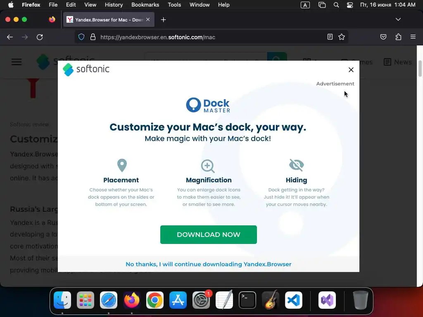Open the Firefox extensions puzzle icon
The image size is (423, 317).
point(398,37)
